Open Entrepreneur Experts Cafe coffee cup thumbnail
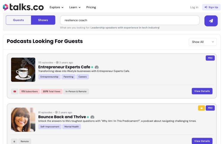 23,70
